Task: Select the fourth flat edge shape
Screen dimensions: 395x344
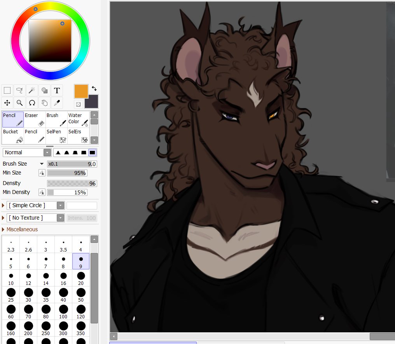Action: click(x=84, y=152)
